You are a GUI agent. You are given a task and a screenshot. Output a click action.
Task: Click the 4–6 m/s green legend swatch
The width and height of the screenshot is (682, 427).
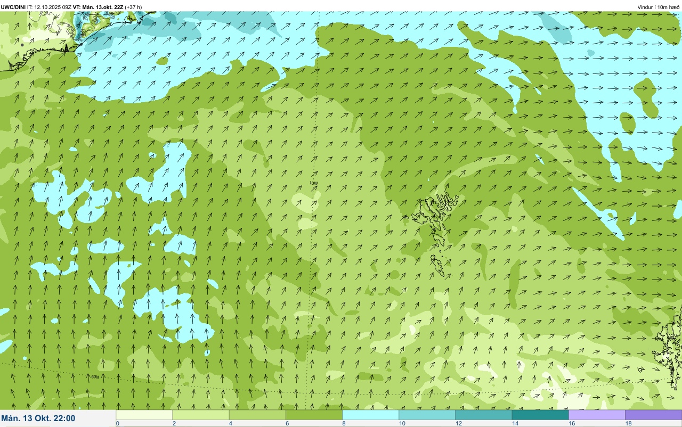(257, 415)
